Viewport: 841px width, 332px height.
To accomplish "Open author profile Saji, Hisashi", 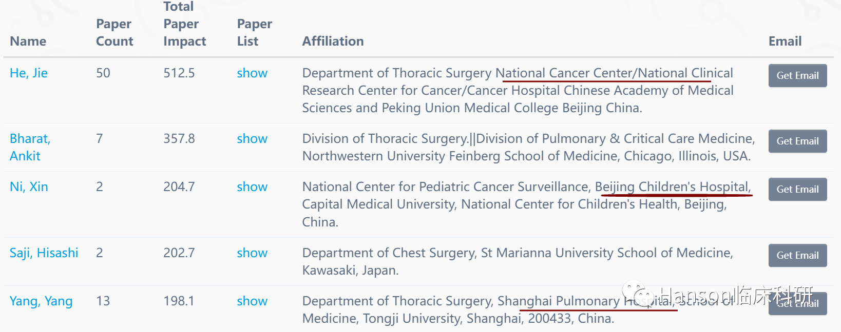I will click(x=44, y=253).
